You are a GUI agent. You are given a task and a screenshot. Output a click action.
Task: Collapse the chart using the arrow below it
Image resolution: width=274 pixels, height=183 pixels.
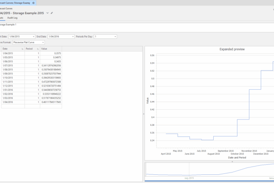click(x=232, y=161)
